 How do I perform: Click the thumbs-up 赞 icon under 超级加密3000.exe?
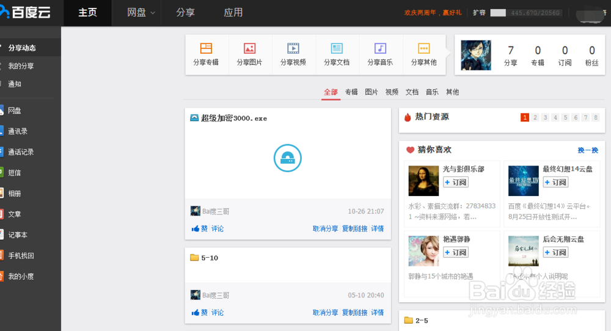[196, 228]
